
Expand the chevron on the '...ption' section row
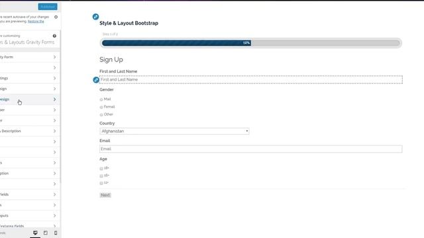pos(54,173)
